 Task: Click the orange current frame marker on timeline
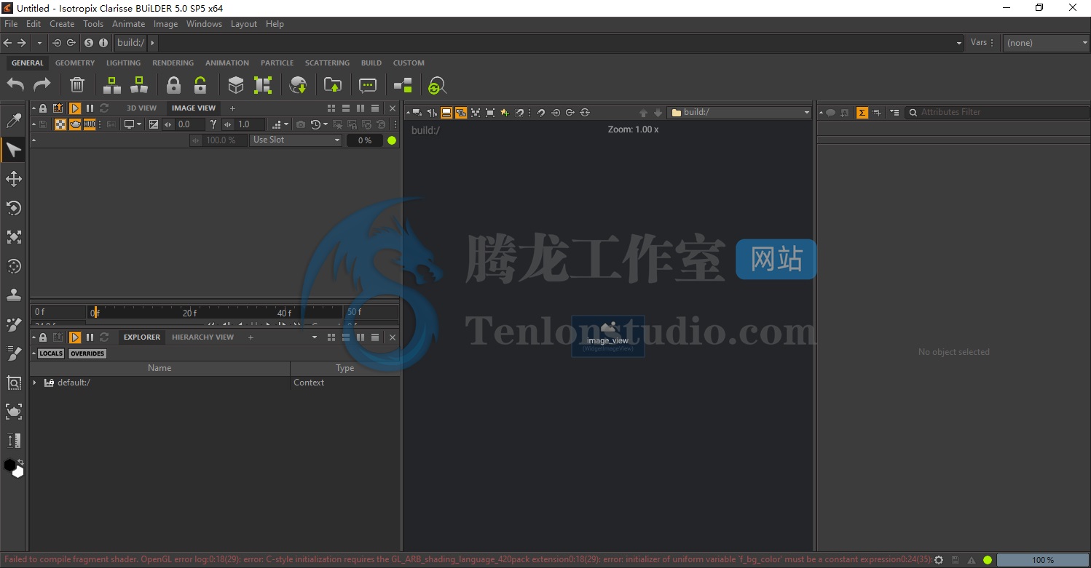(95, 312)
